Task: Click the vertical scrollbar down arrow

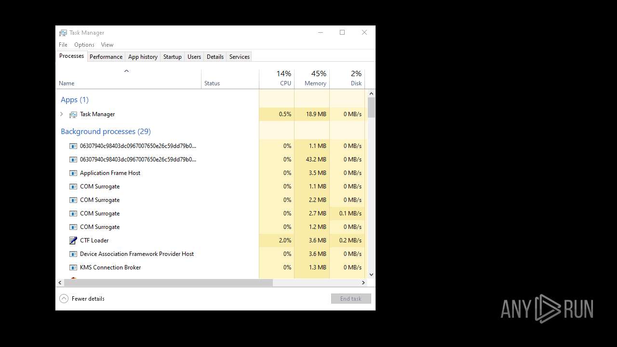Action: [371, 274]
